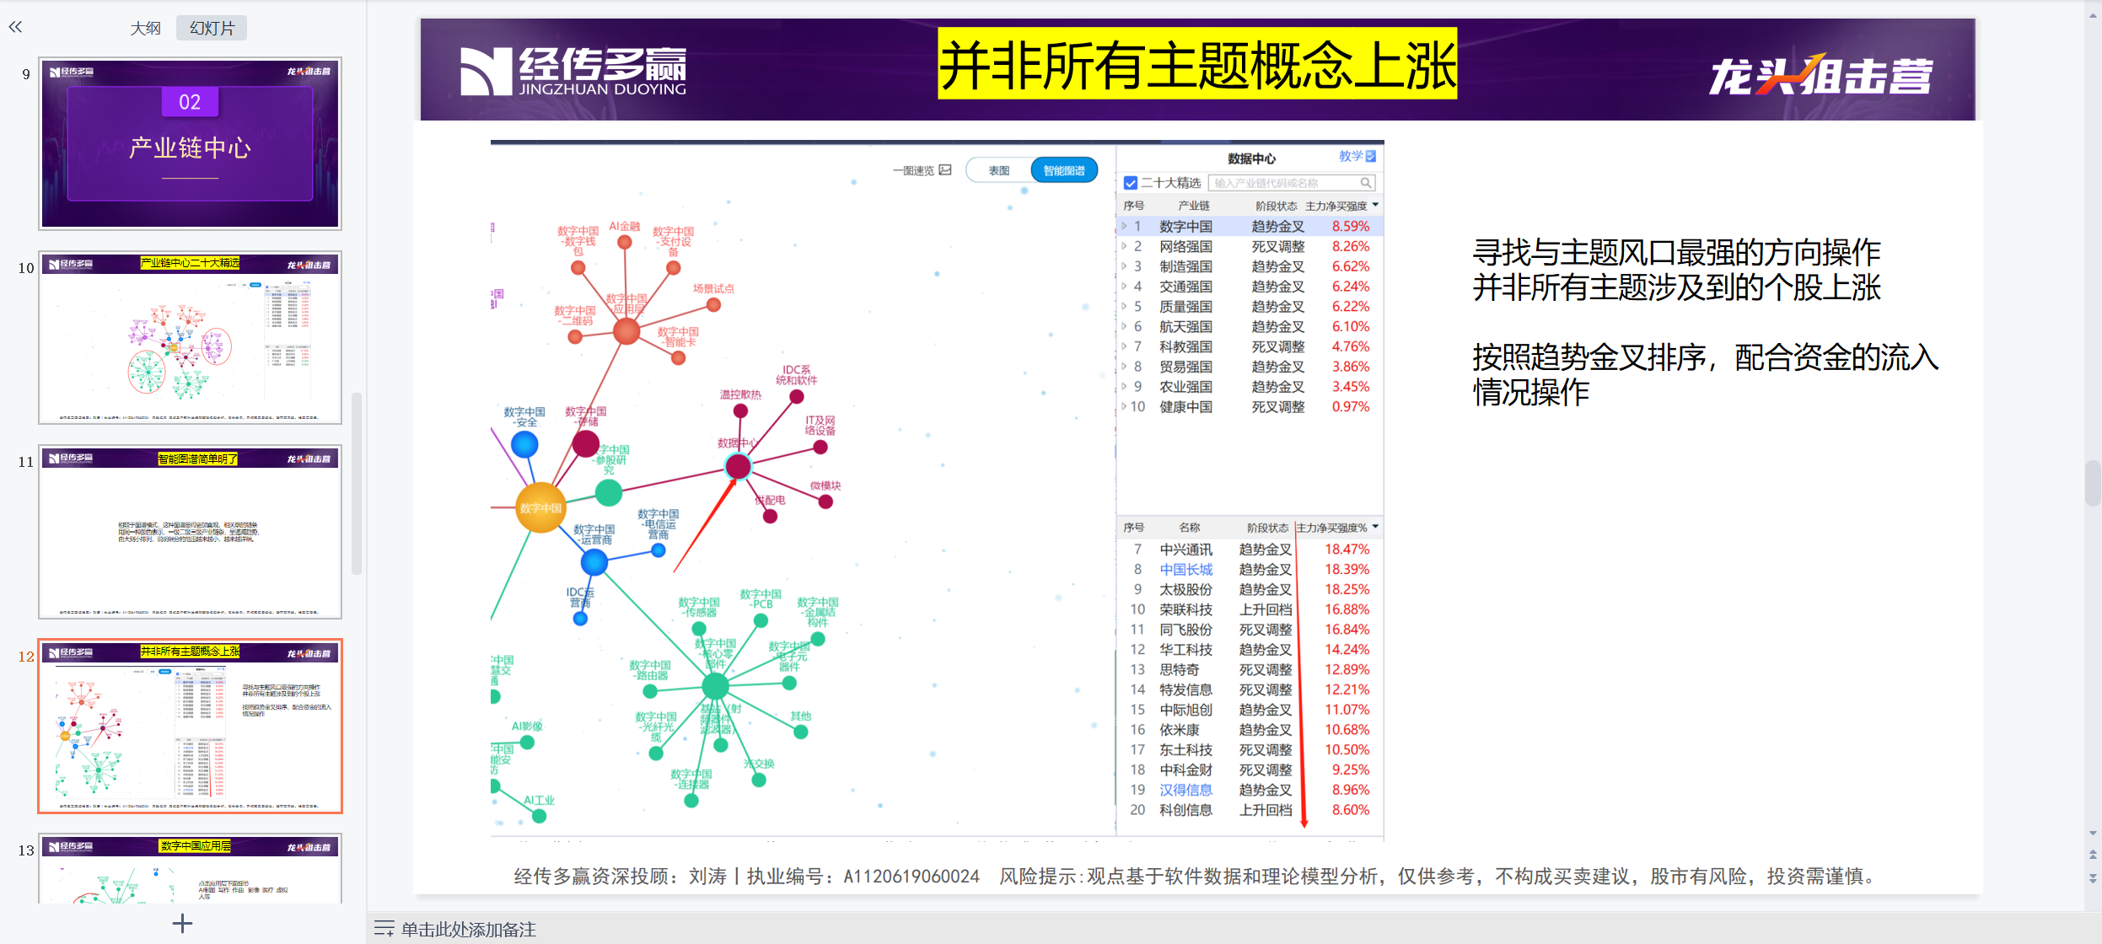Click the 数字中国-PCB node

coord(761,620)
